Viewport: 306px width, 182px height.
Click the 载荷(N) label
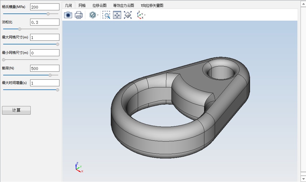(8, 68)
